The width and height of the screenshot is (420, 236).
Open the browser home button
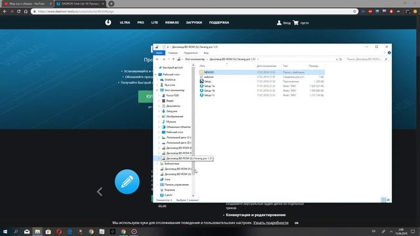[x=26, y=12]
